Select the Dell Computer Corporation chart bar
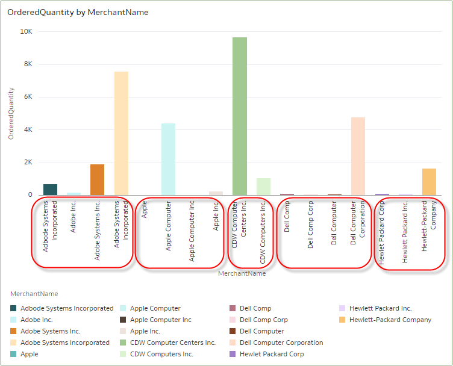 point(358,156)
